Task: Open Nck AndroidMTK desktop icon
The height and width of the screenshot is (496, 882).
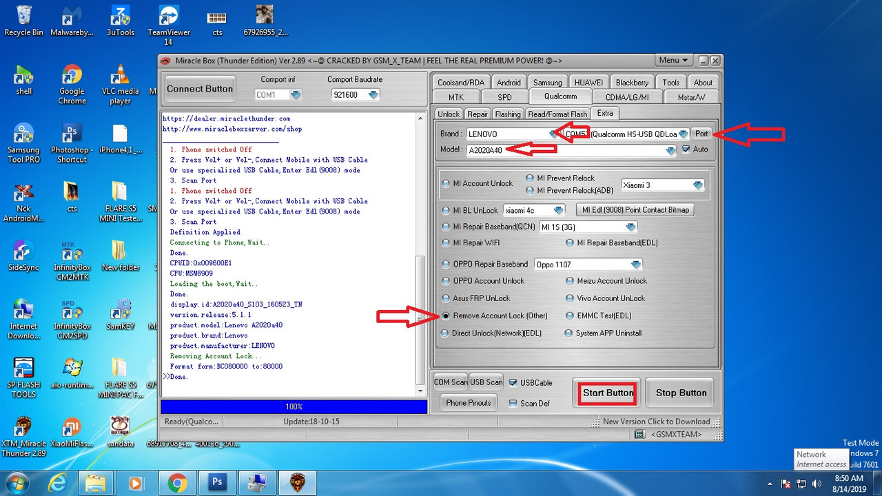Action: [x=23, y=203]
